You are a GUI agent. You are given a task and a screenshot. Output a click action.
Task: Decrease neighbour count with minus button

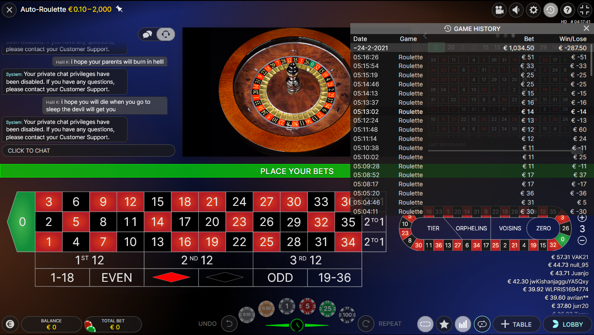582,240
